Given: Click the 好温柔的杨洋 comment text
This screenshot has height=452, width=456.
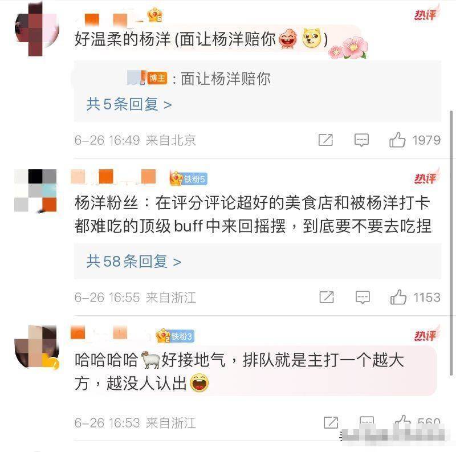Looking at the screenshot, I should click(201, 39).
